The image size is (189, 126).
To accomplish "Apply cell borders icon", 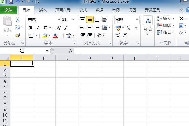I will 31,36.
